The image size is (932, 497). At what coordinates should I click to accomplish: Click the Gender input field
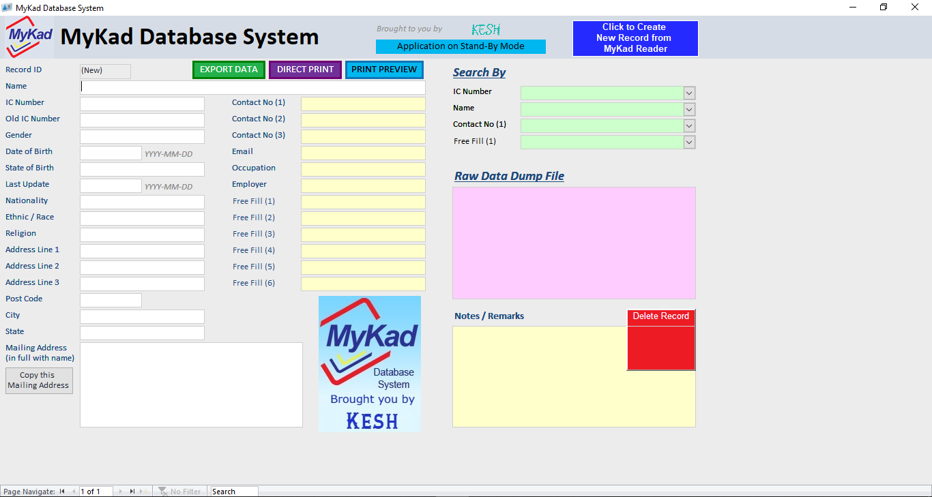point(142,136)
